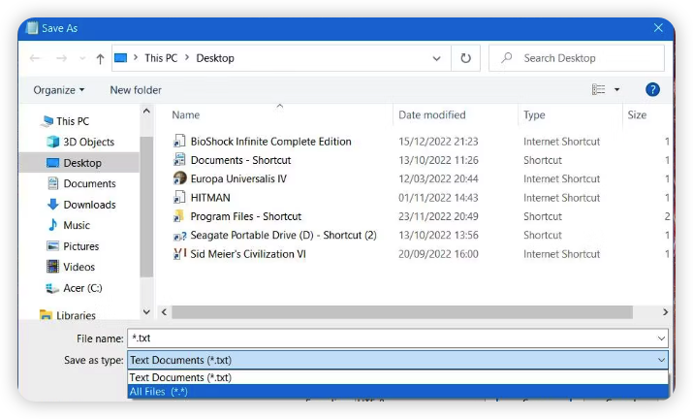Select Program Files - Shortcut
This screenshot has width=693, height=419.
click(246, 216)
